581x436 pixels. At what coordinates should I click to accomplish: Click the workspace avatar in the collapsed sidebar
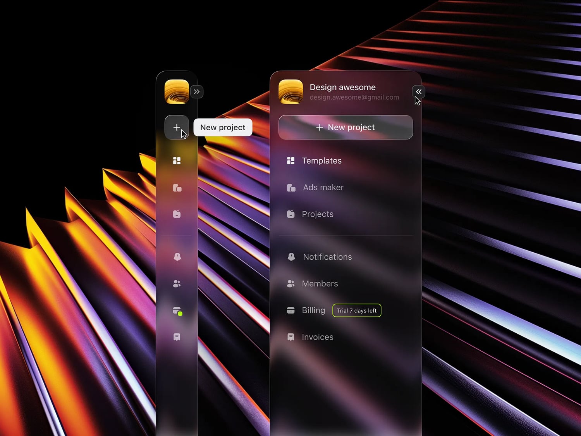[x=177, y=91]
